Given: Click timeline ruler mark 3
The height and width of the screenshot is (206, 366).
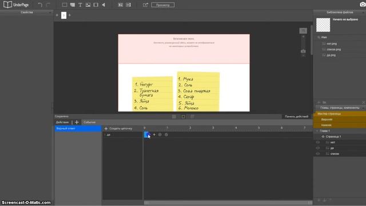Looking at the screenshot, I should (213, 128).
